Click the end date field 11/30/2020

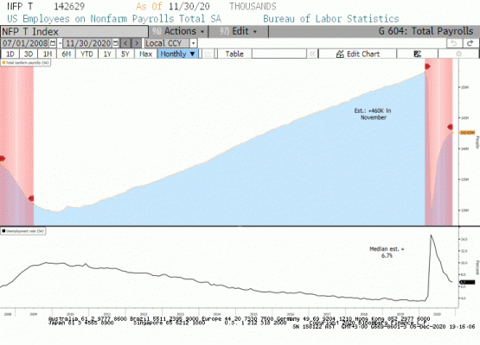point(88,43)
